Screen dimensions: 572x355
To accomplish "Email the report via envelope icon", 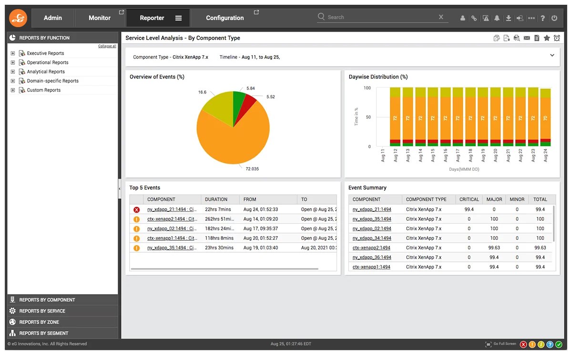I will pos(527,38).
